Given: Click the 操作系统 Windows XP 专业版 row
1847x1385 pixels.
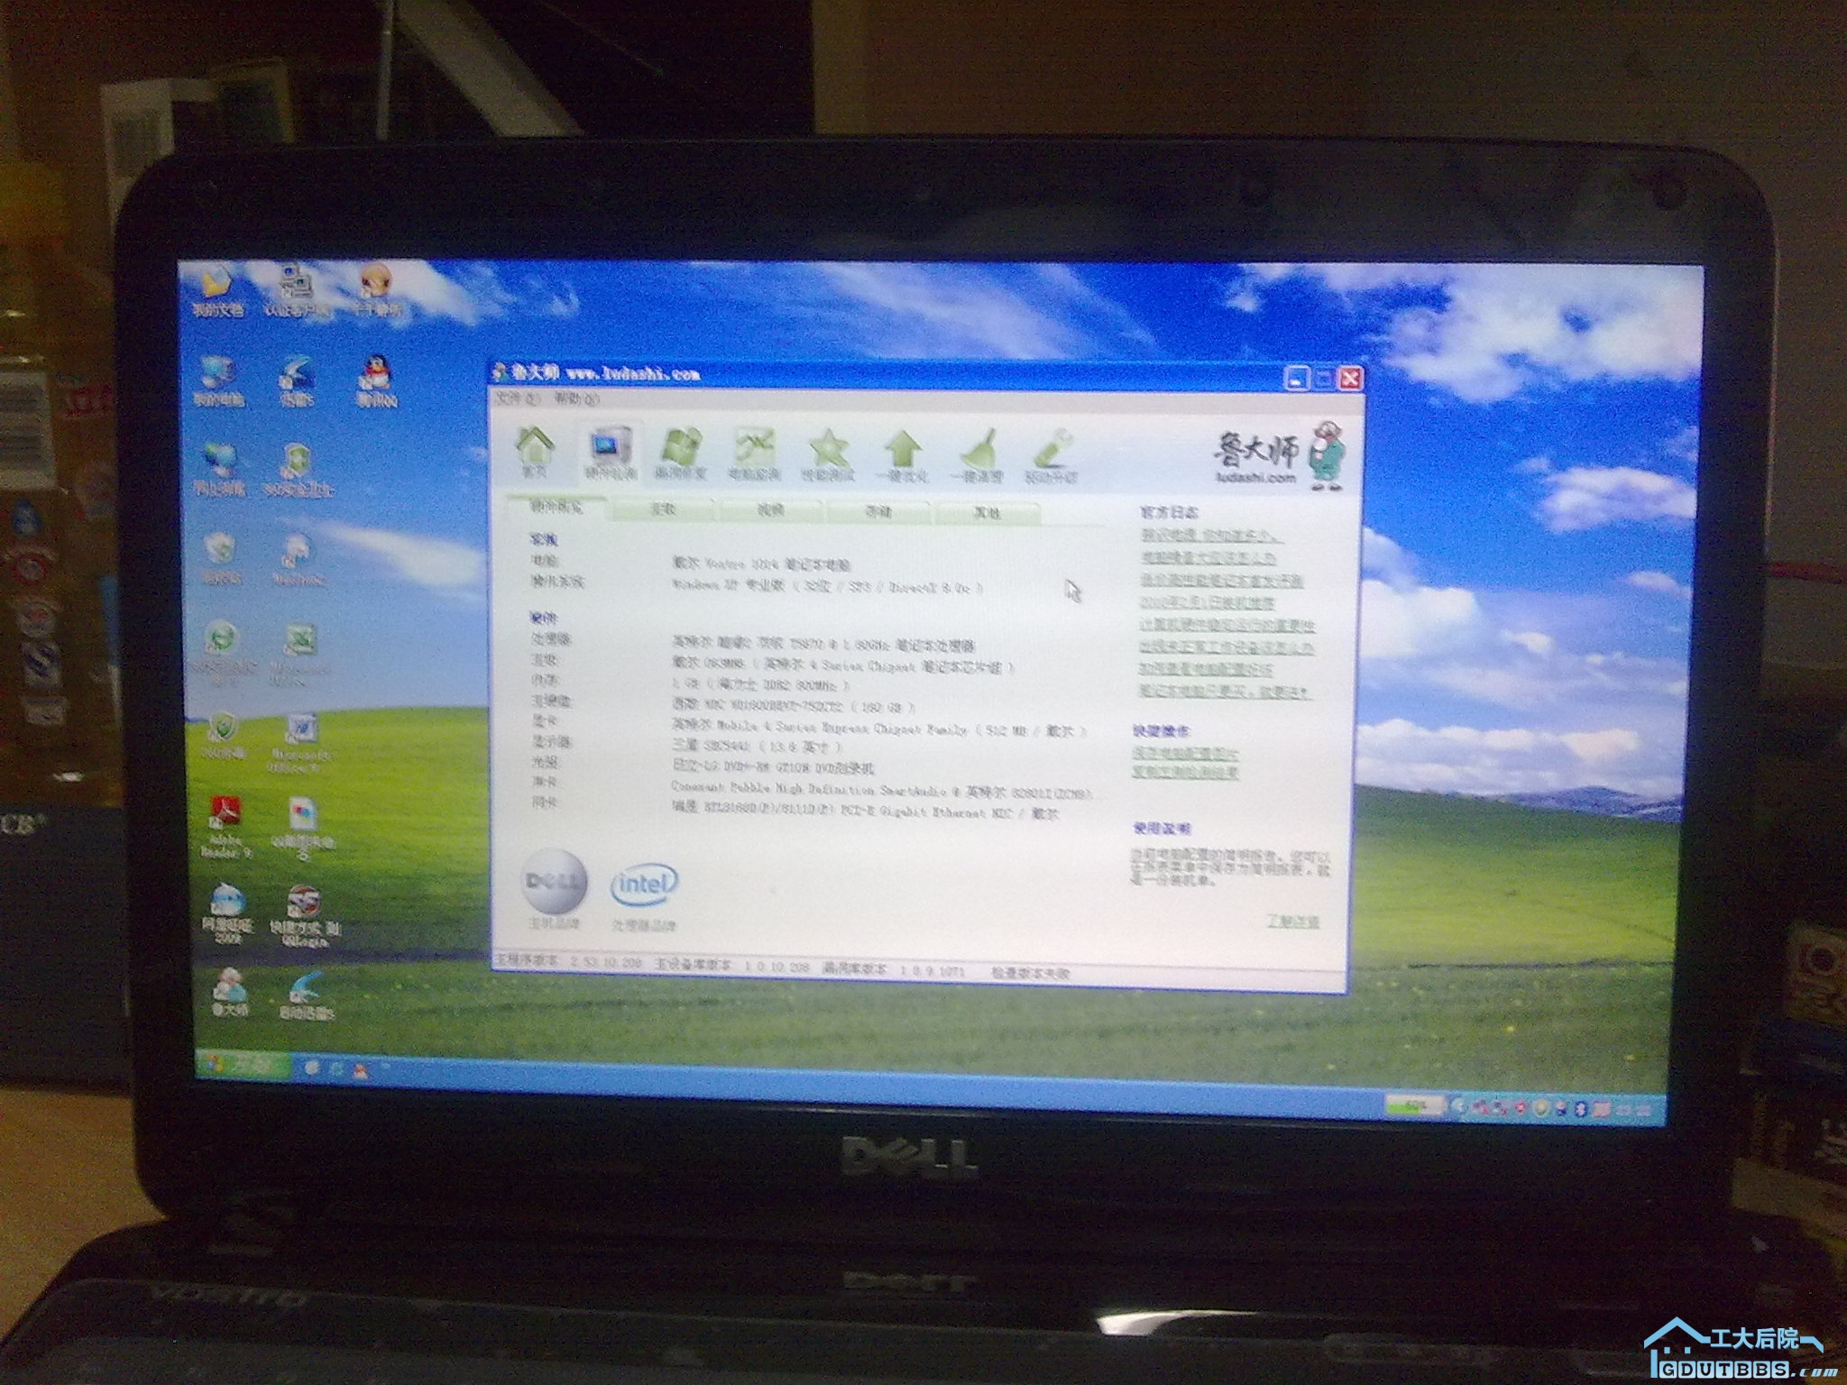Looking at the screenshot, I should [x=756, y=584].
